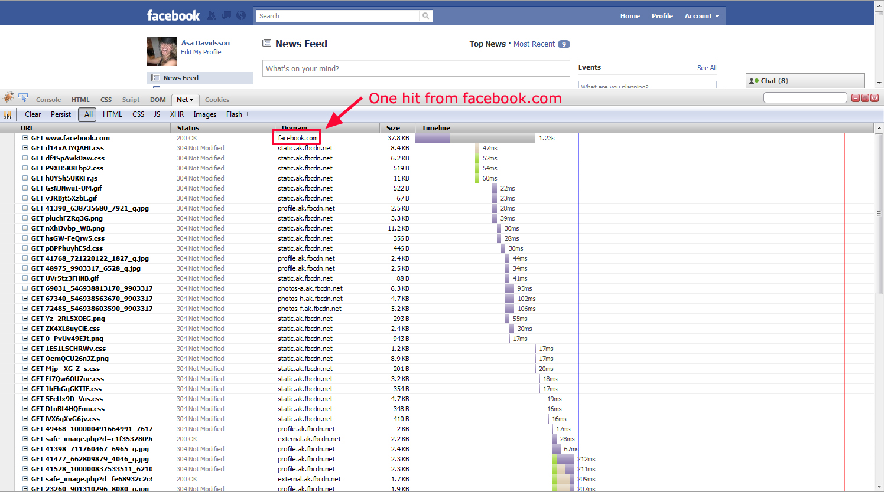The height and width of the screenshot is (492, 884).
Task: Click the 37.8 KB size cell
Action: 398,138
